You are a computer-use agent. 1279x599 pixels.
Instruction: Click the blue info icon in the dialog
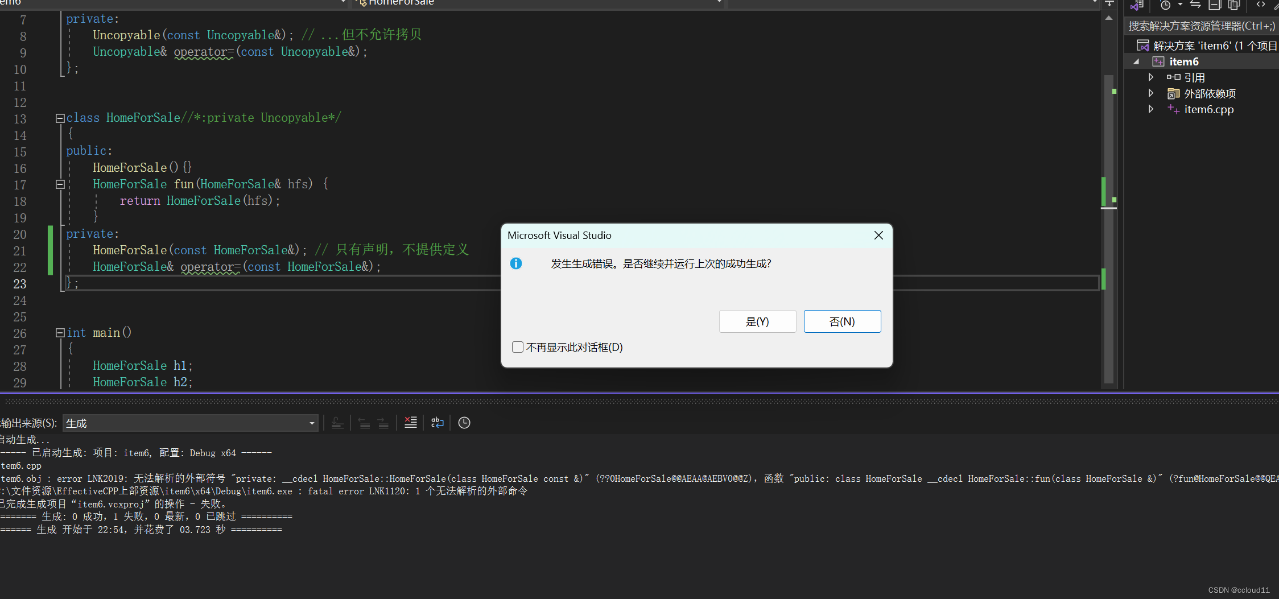[516, 263]
